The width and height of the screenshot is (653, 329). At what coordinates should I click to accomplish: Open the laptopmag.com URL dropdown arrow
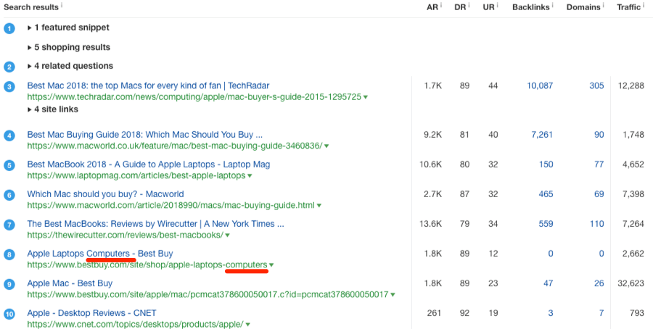point(250,176)
